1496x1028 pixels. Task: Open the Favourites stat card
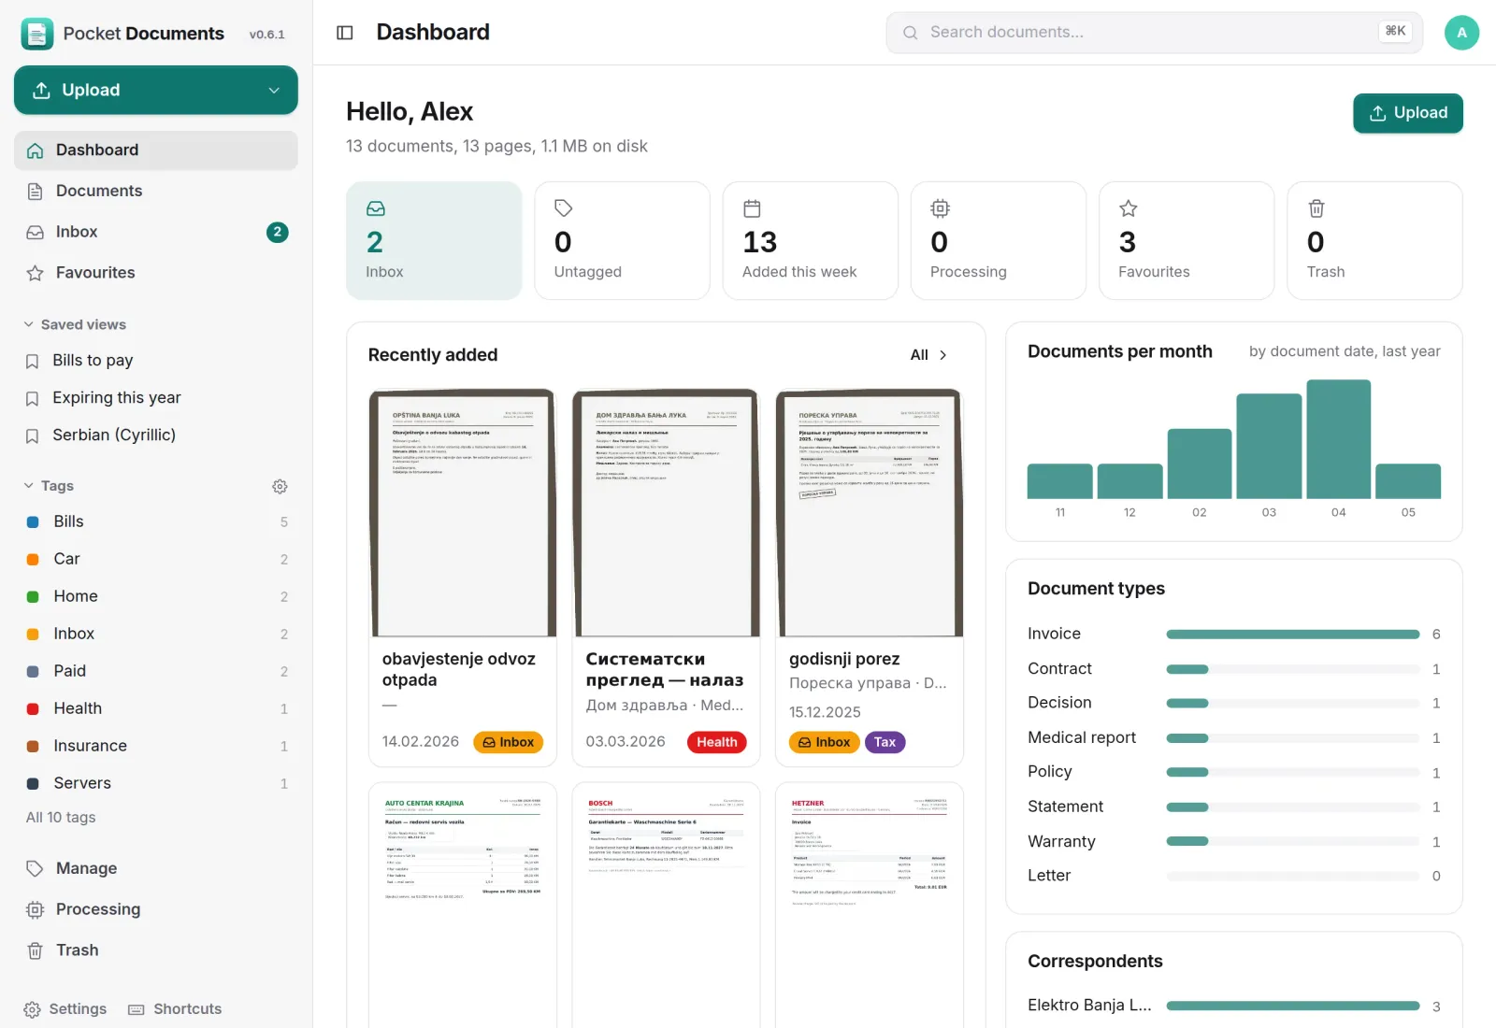click(1187, 240)
